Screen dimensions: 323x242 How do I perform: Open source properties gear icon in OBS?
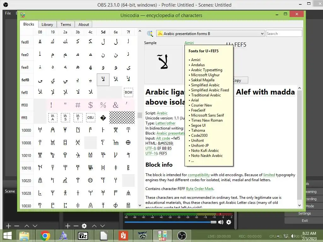[x=84, y=226]
